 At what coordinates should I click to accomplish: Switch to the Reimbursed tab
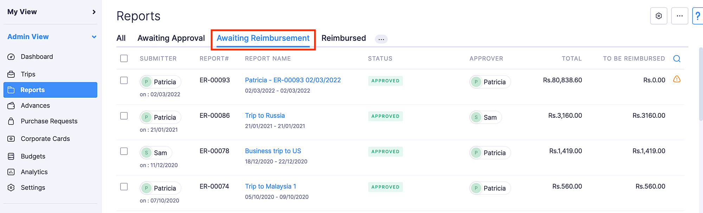coord(343,38)
